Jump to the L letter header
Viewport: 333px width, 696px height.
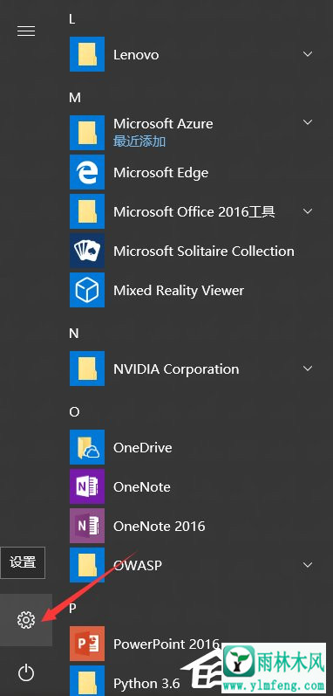click(72, 18)
